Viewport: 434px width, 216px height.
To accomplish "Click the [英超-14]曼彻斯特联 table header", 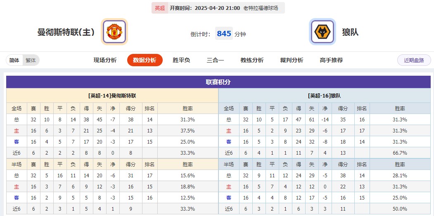I will pos(112,95).
